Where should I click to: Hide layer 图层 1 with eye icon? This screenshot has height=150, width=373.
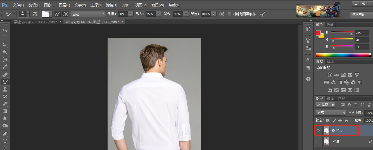point(318,130)
